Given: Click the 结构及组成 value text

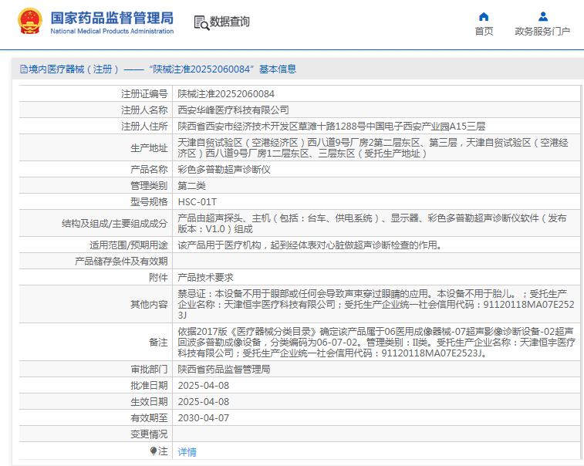Looking at the screenshot, I should (372, 224).
